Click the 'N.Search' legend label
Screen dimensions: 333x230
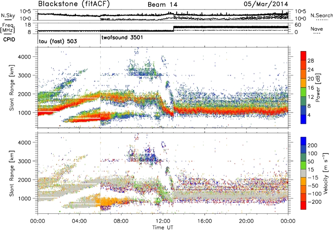tap(321, 15)
